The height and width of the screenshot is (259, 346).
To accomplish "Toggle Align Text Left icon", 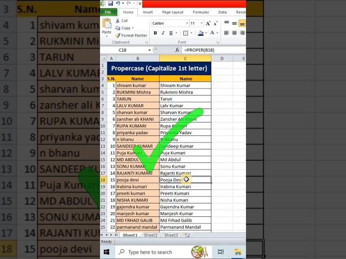I will 227,33.
